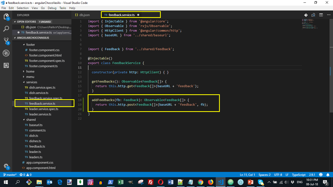Viewport: 333px width, 187px height.
Task: Open dish.service.ts file
Action: tap(39, 93)
